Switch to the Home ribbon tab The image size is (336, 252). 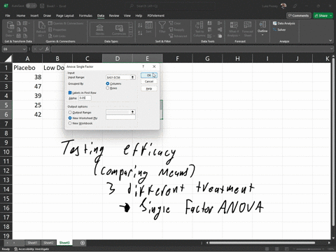[21, 15]
